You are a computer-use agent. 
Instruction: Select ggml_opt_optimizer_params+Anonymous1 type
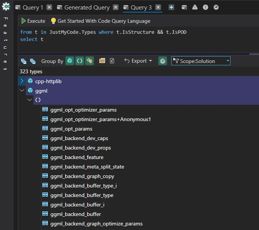click(x=100, y=120)
